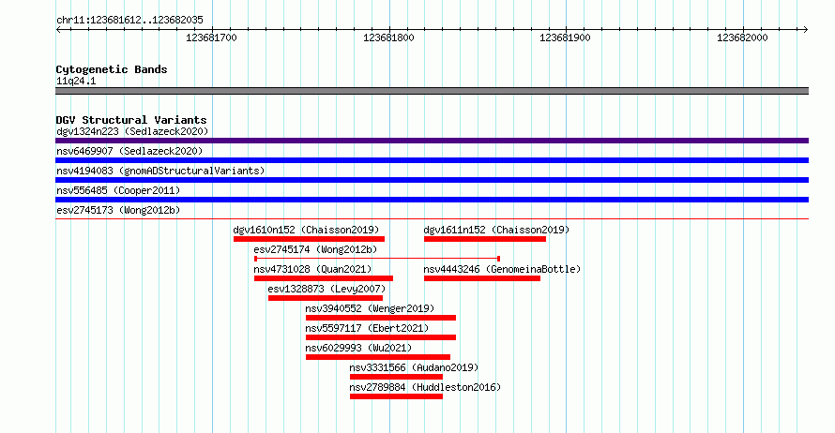Screen dimensions: 835x433
Task: Click the red nsv5597117 variant bar
Action: 381,337
